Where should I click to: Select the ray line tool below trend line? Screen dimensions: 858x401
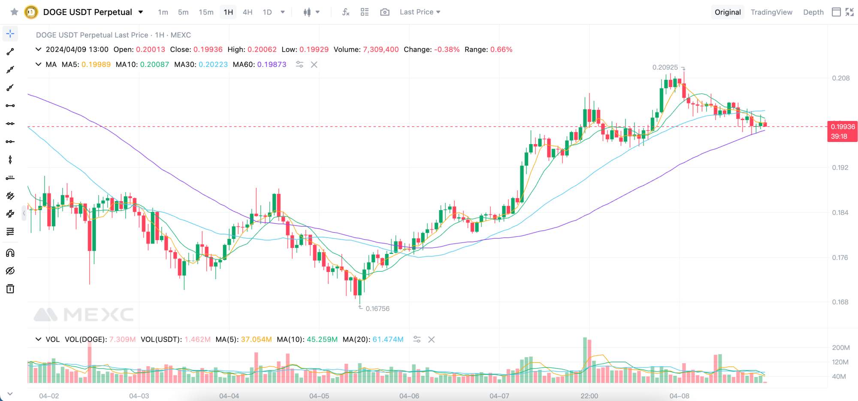point(10,70)
